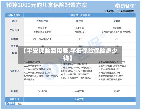Click the line 3.轻症12万,43种,不分组赔3次
The height and width of the screenshot is (110, 141).
pyautogui.click(x=77, y=71)
